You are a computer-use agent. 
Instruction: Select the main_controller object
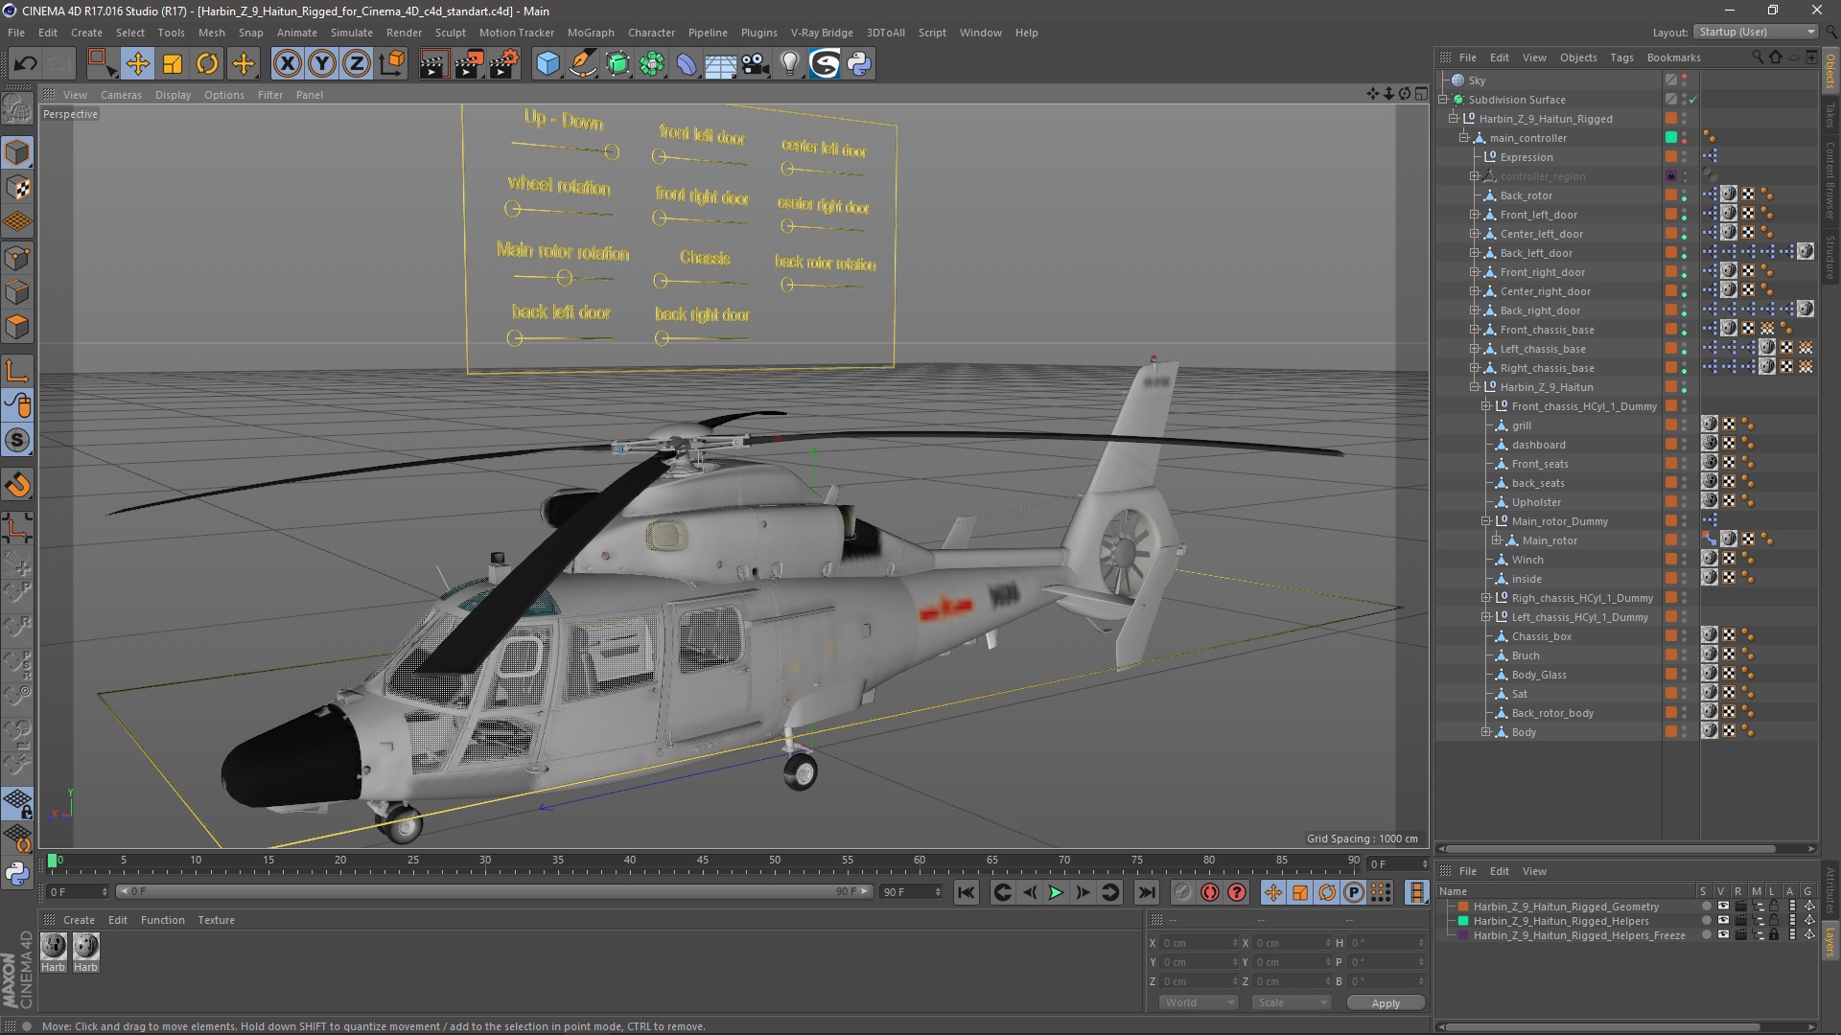coord(1527,138)
